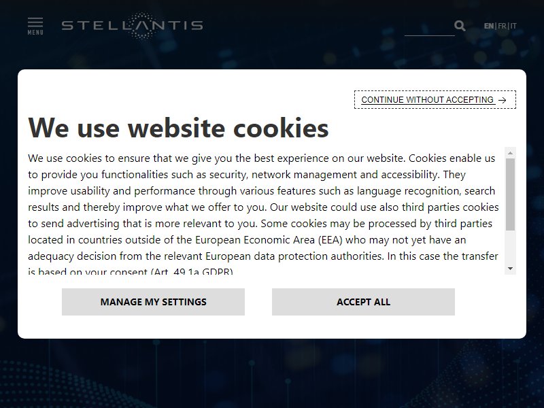Screen dimensions: 544x408
Task: Click the 'We use website cookies' heading
Action: click(178, 128)
